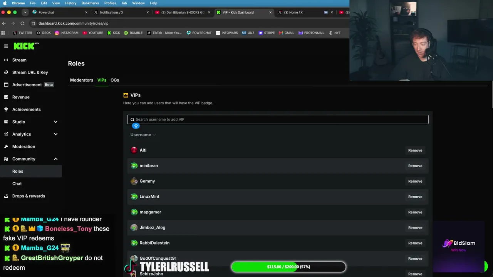The height and width of the screenshot is (277, 493).
Task: Open the RUMBLE bookmark
Action: pyautogui.click(x=133, y=33)
